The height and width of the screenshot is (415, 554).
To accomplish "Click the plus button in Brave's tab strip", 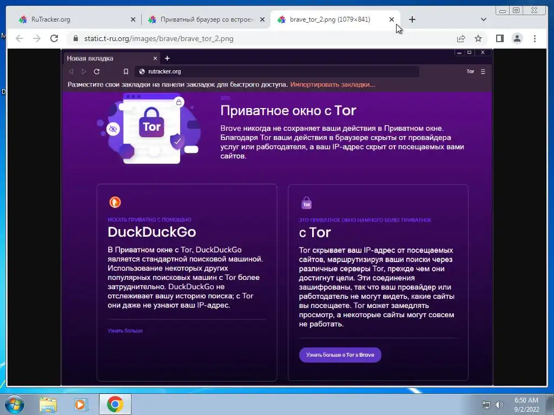I will 168,58.
